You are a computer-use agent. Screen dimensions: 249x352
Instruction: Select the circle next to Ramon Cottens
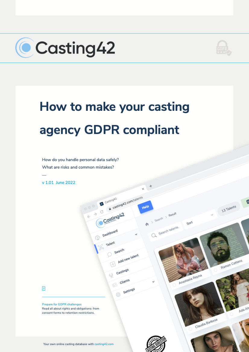(216, 270)
